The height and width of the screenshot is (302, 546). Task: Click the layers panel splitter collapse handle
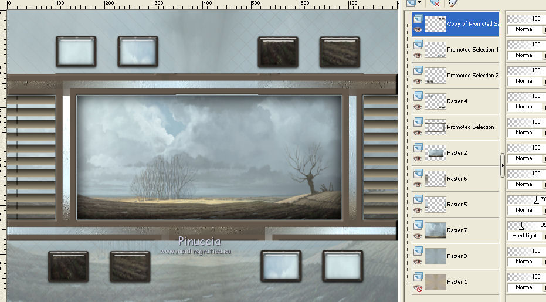pyautogui.click(x=502, y=165)
